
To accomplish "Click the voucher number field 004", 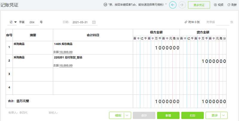I will (32, 22).
